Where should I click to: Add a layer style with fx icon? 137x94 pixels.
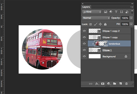(97, 84)
